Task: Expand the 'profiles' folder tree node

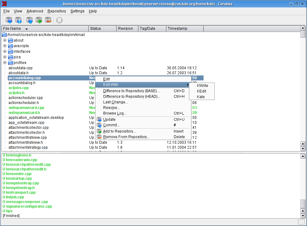Action: coord(5,63)
